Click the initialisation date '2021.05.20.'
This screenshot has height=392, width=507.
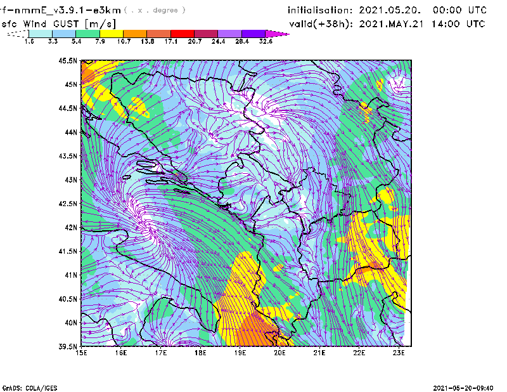(x=390, y=10)
